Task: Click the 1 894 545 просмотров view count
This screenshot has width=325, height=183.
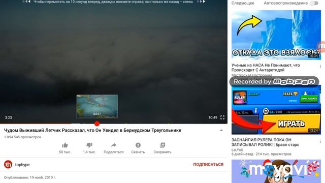Action: 22,137
